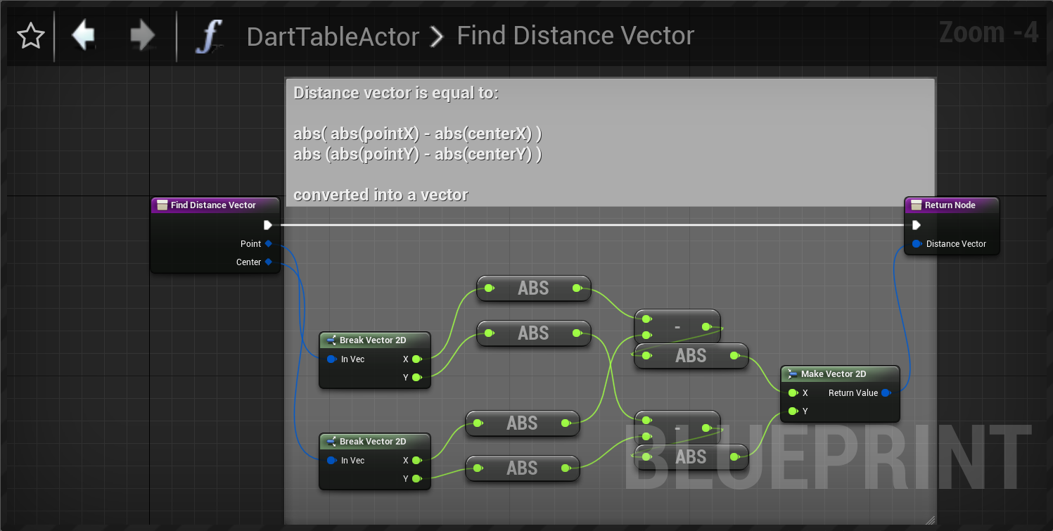Click Y output pin on lower Break Vector 2D
1053x531 pixels.
click(x=417, y=479)
